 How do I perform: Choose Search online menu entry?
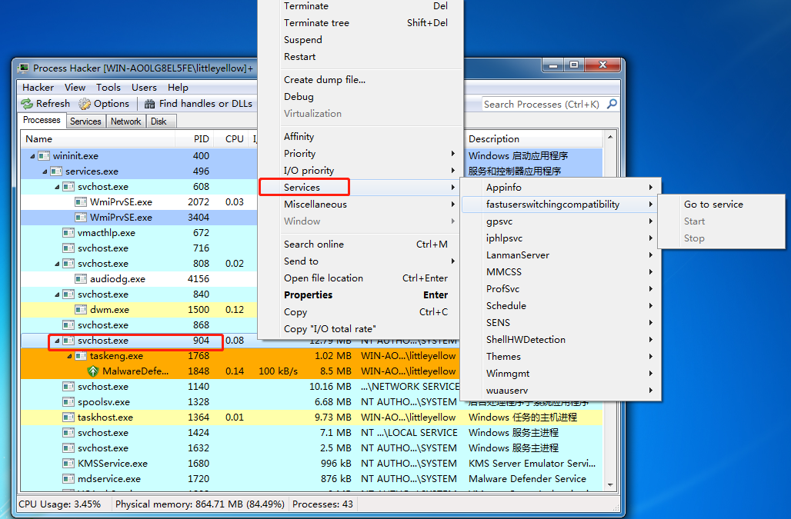tap(361, 244)
